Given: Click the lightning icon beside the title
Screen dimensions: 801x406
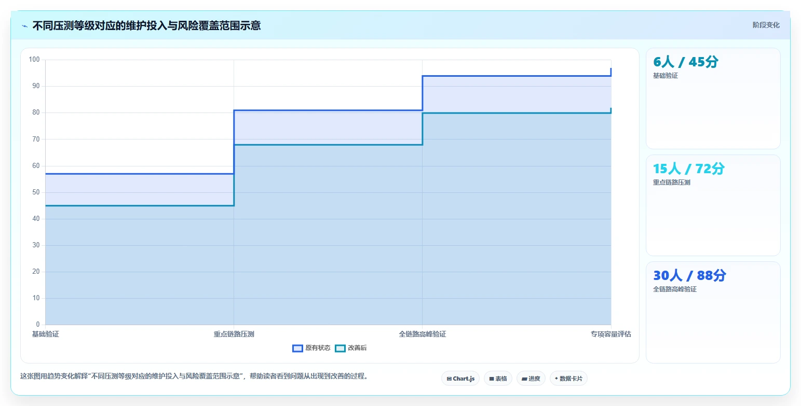Looking at the screenshot, I should [x=25, y=25].
